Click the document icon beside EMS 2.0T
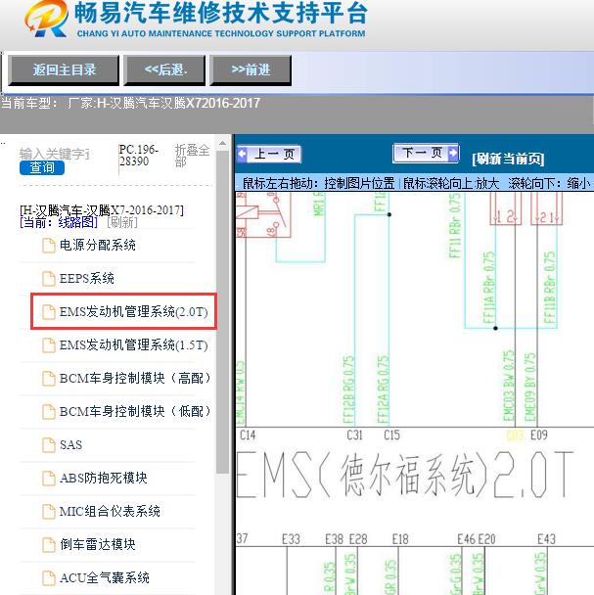The image size is (594, 595). point(49,312)
